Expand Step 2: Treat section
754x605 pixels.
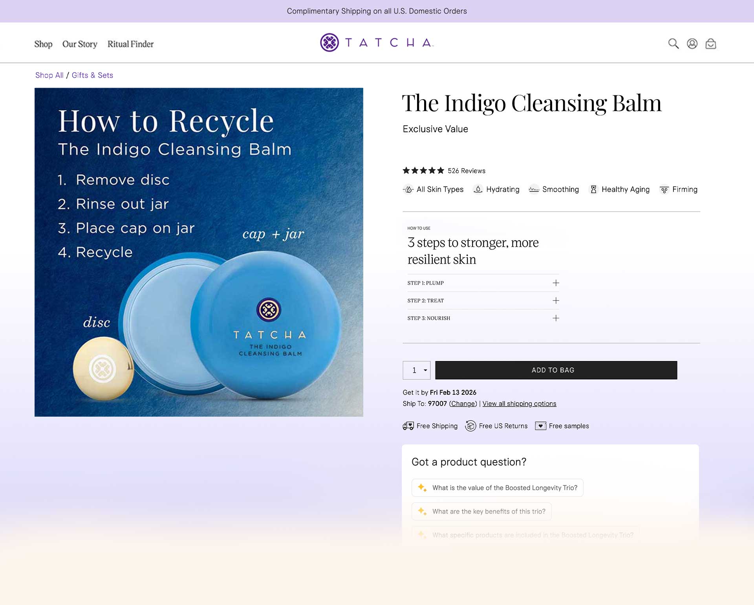[x=483, y=301]
